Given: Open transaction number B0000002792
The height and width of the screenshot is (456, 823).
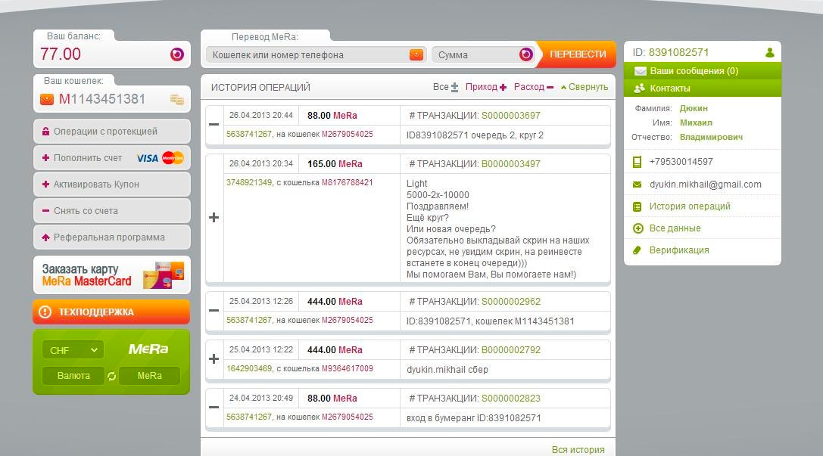Looking at the screenshot, I should (x=511, y=349).
